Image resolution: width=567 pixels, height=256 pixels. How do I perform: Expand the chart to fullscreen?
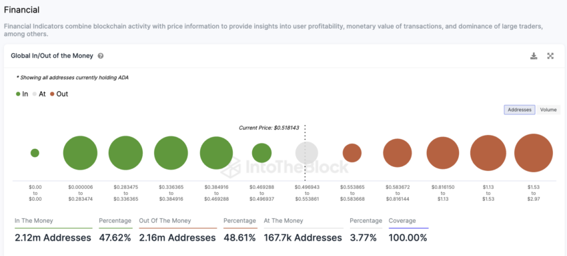550,56
